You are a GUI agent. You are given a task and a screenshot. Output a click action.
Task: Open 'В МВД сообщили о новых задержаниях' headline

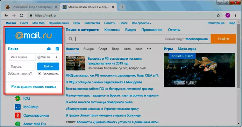pos(104,82)
